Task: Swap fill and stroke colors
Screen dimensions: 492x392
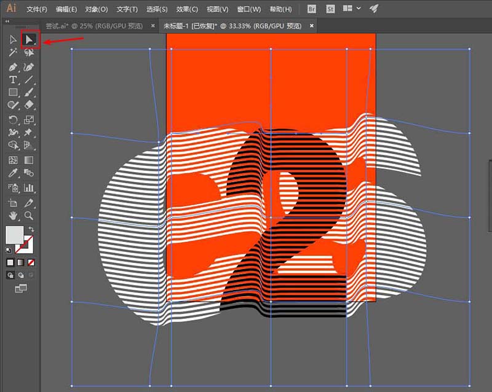Action: pyautogui.click(x=31, y=229)
